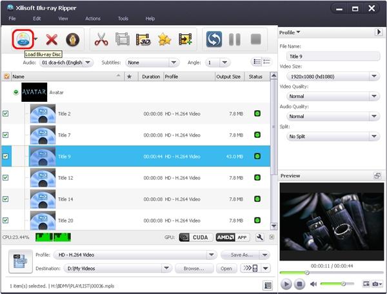This screenshot has height=294, width=387.
Task: Click the Browse... button
Action: (194, 268)
